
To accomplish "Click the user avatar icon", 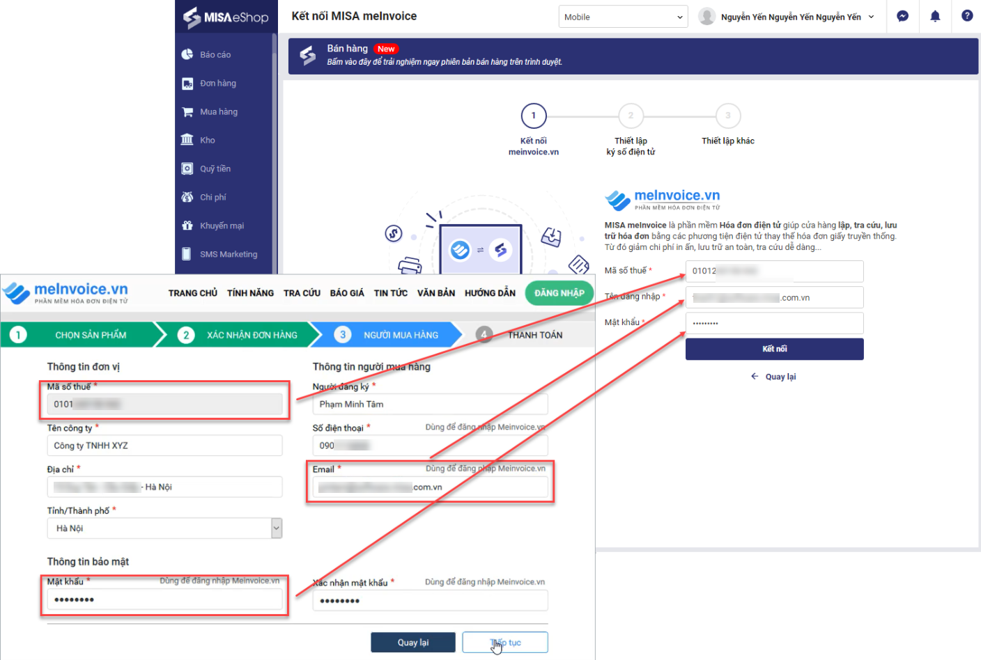I will click(706, 17).
